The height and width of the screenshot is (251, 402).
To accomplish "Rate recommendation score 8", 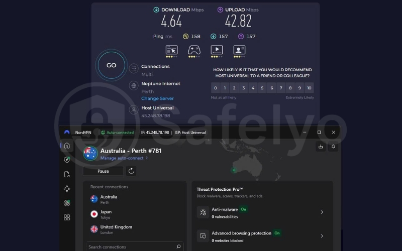I will [290, 88].
